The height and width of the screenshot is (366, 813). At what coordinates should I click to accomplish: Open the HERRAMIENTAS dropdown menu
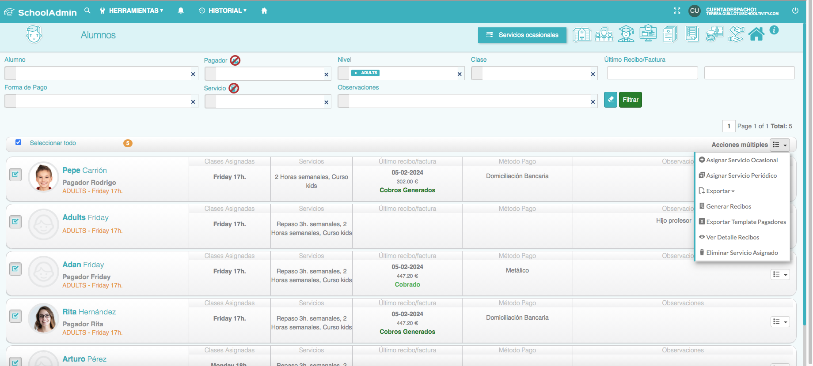pos(132,11)
